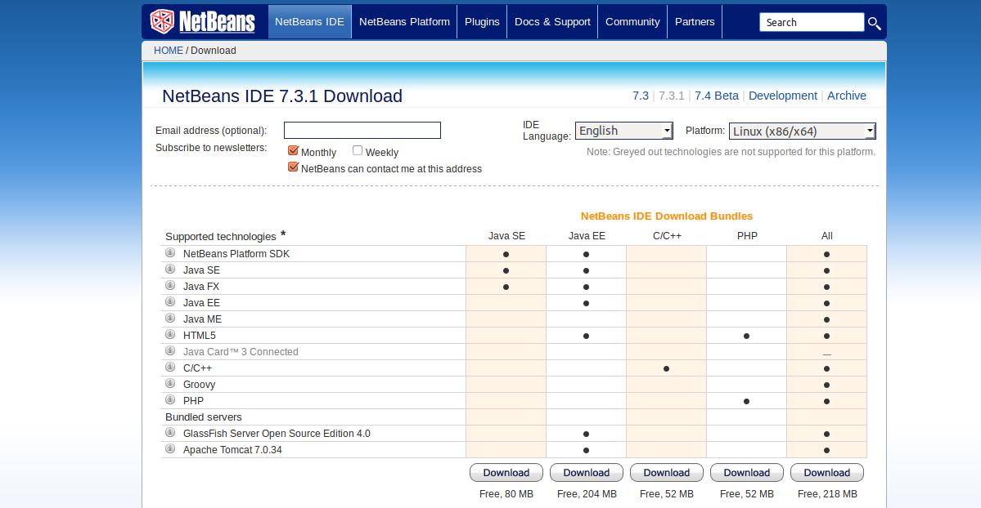Screen dimensions: 981x508
Task: Click the info icon beside HTML5
Action: (x=170, y=335)
